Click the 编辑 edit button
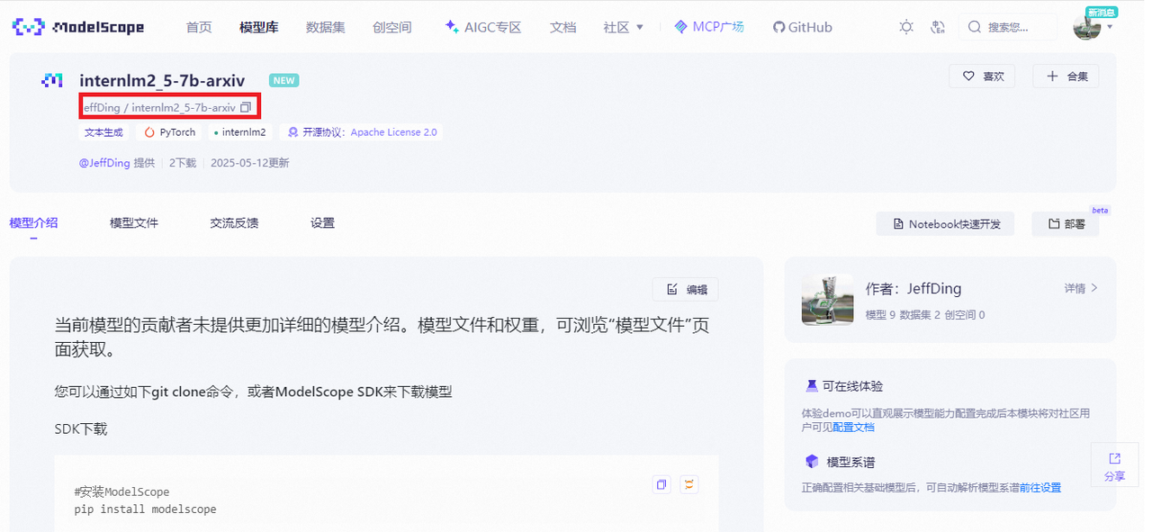1152x532 pixels. click(x=686, y=289)
